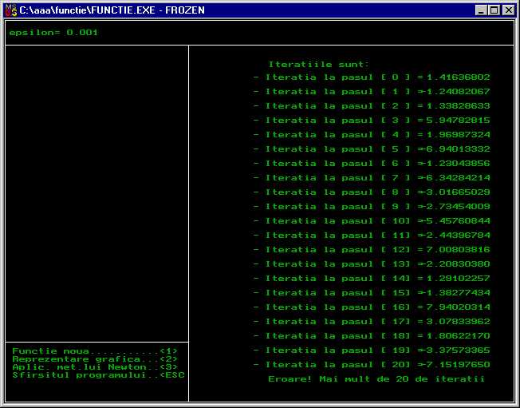Click the 'epsilon= 0.001' text
This screenshot has width=520, height=408.
[x=53, y=33]
